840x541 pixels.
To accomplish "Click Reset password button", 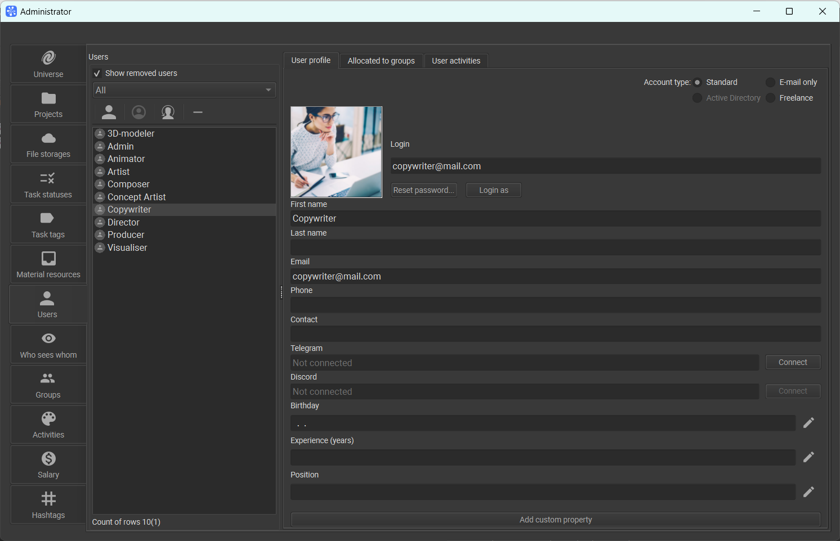I will click(423, 190).
